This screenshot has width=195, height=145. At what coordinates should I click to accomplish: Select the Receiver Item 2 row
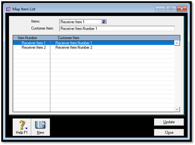pyautogui.click(x=34, y=47)
